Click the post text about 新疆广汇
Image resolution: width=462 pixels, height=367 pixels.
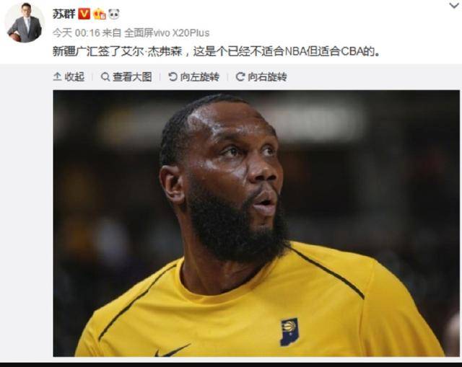217,51
